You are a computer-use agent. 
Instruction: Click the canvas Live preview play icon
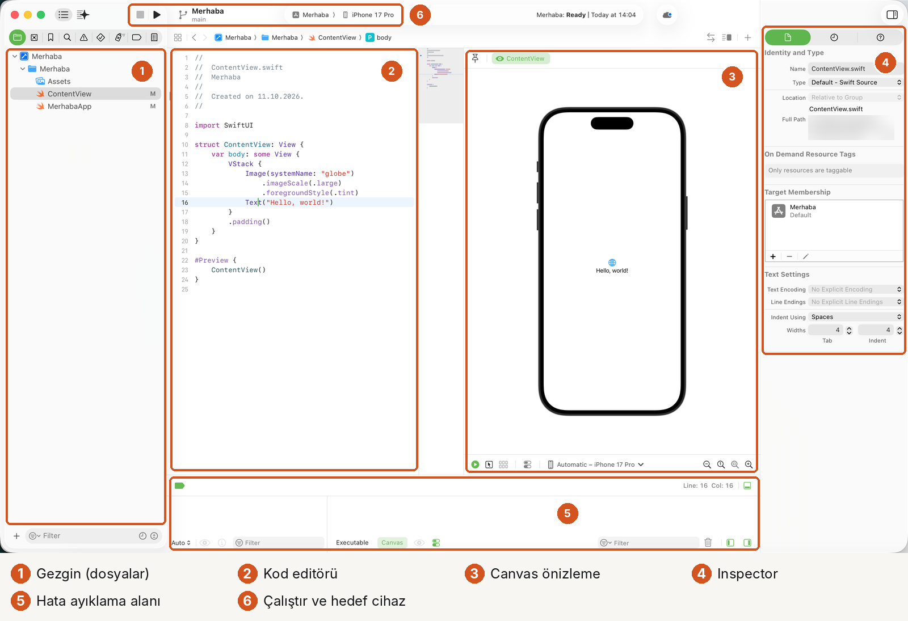[476, 464]
